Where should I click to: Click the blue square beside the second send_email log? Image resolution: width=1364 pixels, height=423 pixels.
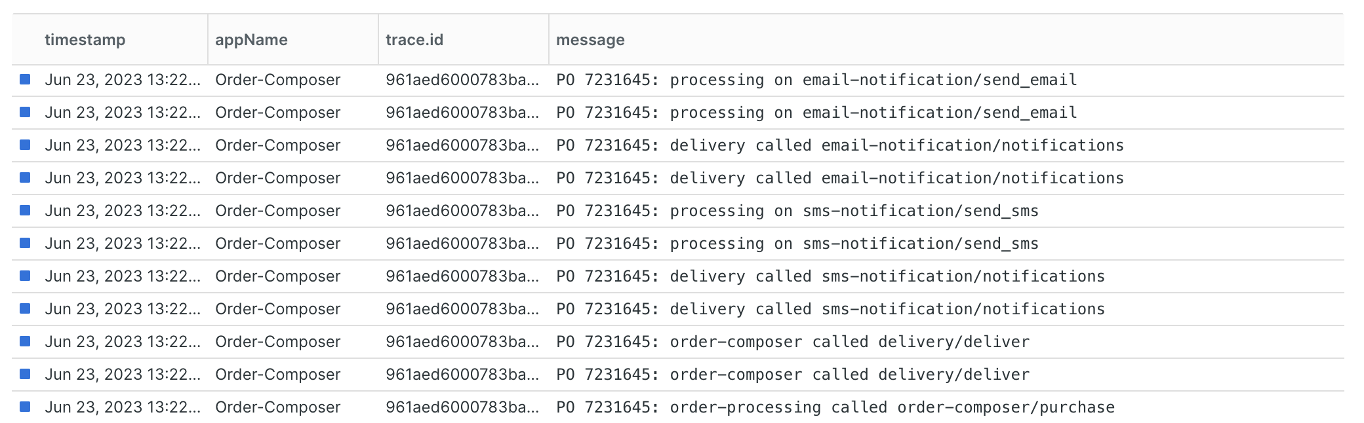coord(25,112)
